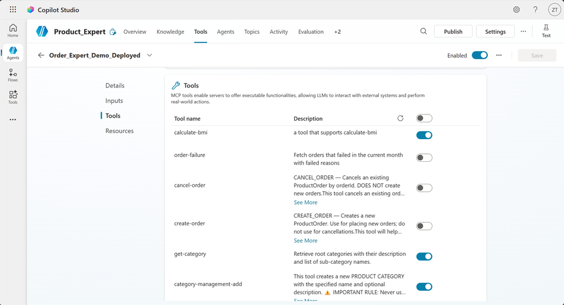Click the help question mark icon

pyautogui.click(x=535, y=10)
